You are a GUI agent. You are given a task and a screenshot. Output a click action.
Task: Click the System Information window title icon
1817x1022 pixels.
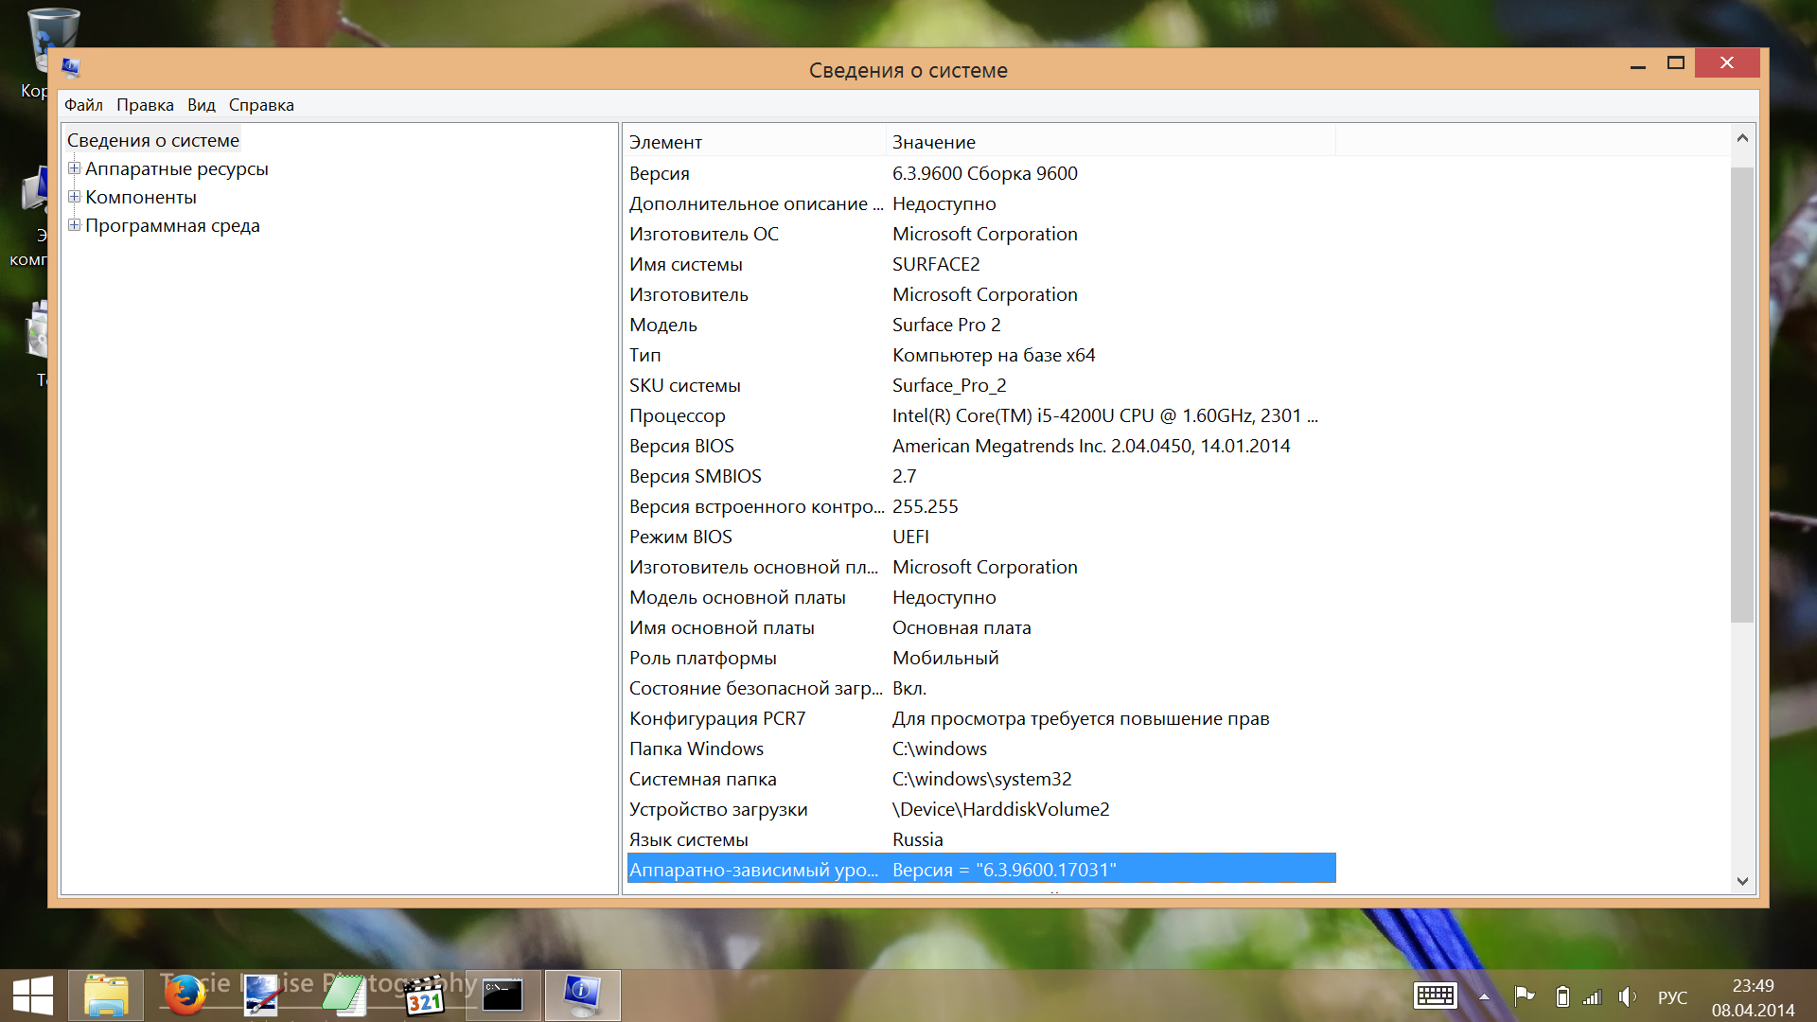71,67
